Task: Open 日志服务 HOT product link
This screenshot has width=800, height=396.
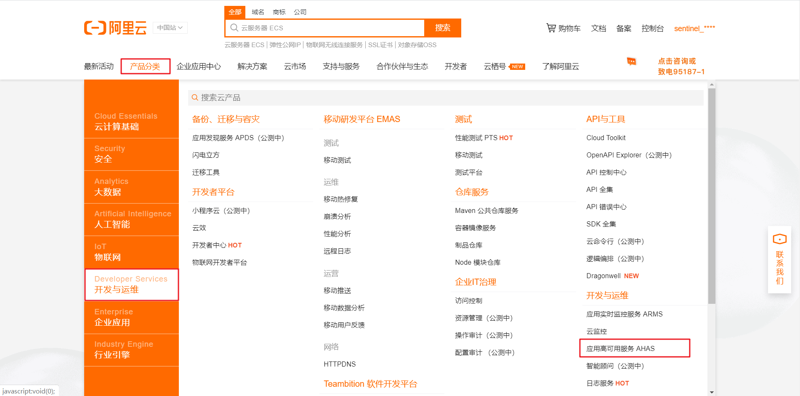Action: point(608,383)
